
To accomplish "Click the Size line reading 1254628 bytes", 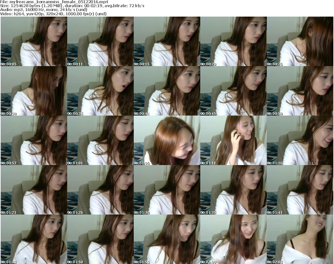I will pyautogui.click(x=72, y=6).
